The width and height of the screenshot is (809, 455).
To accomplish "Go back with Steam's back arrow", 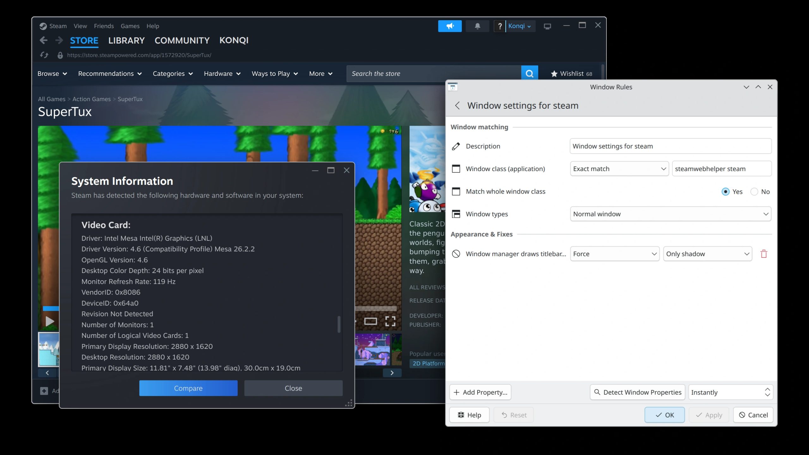I will (x=44, y=40).
